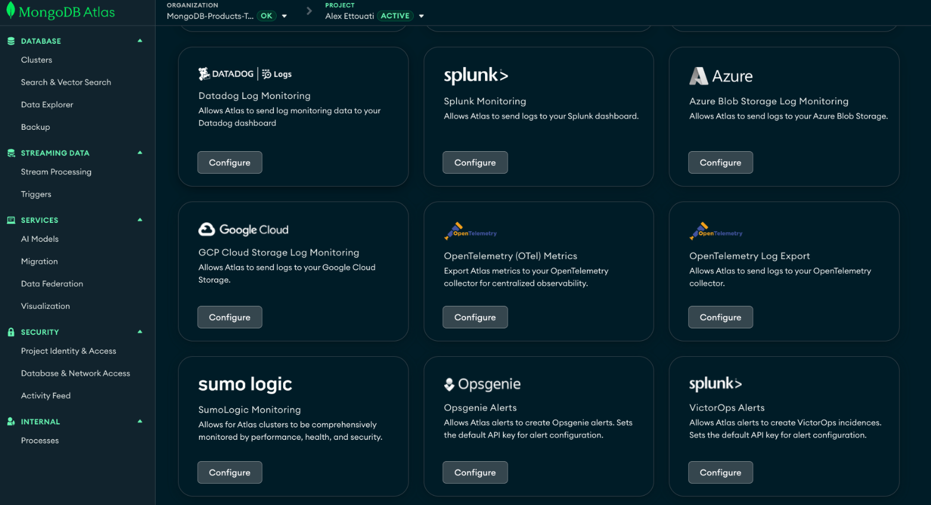Click the Splunk logo on VictorOps Alerts card
Screen dimensions: 931x505
pos(715,383)
